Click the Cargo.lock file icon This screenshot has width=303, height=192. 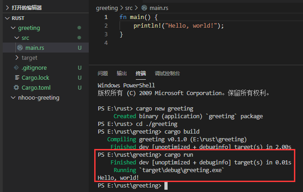coord(17,78)
